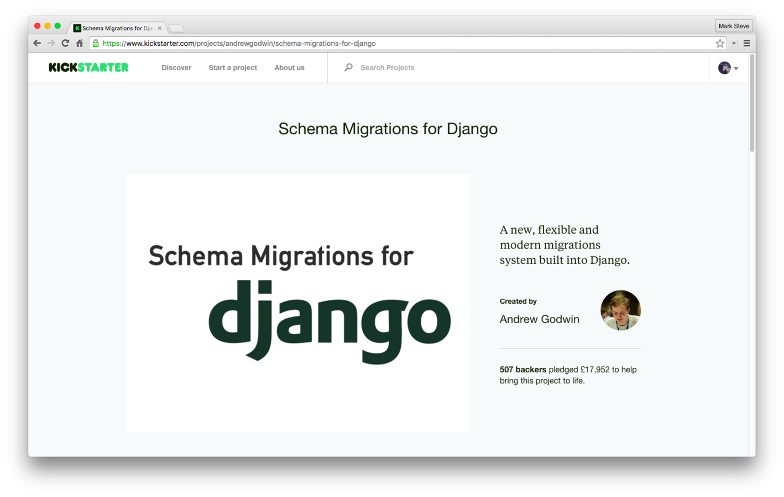Click the Kickstarter favicon in the tab
The width and height of the screenshot is (784, 497).
point(77,28)
